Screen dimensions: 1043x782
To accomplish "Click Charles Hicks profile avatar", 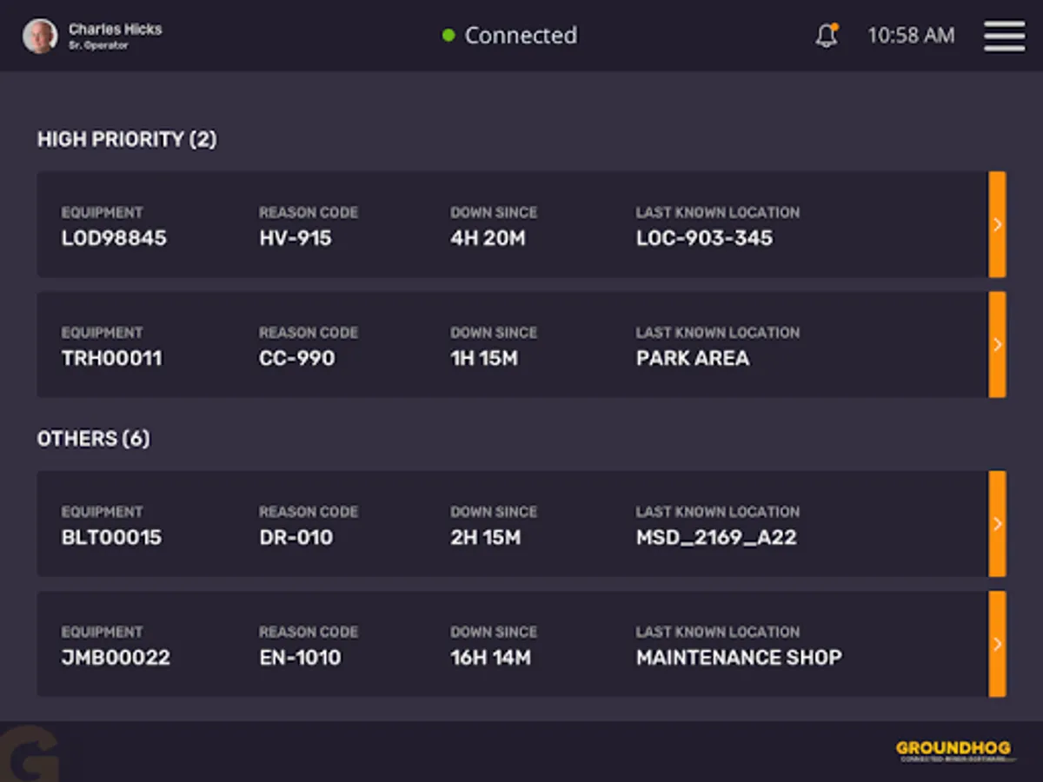I will pos(40,36).
